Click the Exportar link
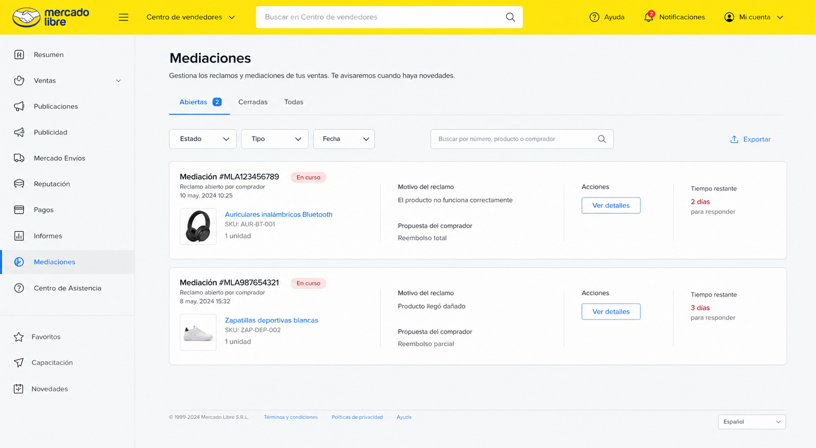 point(750,139)
